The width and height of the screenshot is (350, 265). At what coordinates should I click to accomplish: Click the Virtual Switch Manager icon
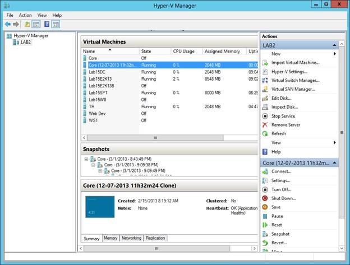point(265,81)
